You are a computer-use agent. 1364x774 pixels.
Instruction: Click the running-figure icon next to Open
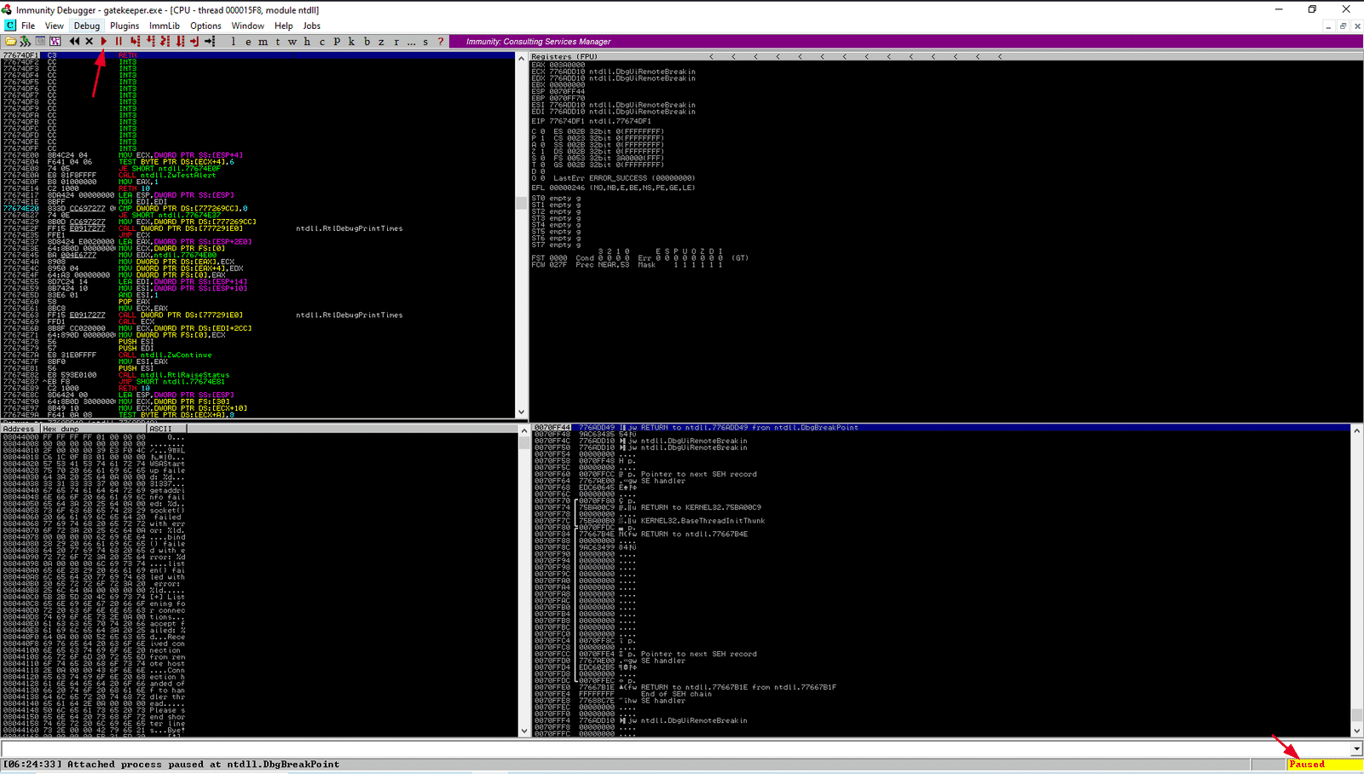[25, 41]
